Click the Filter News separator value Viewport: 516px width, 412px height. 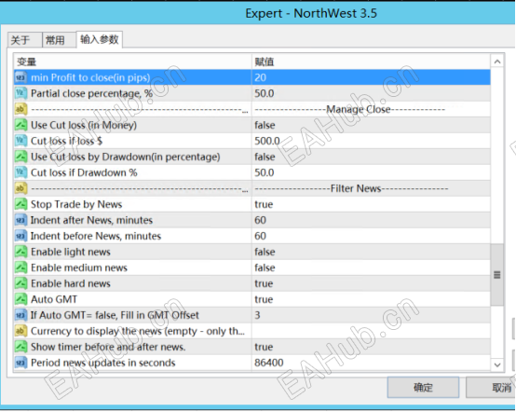tap(351, 188)
